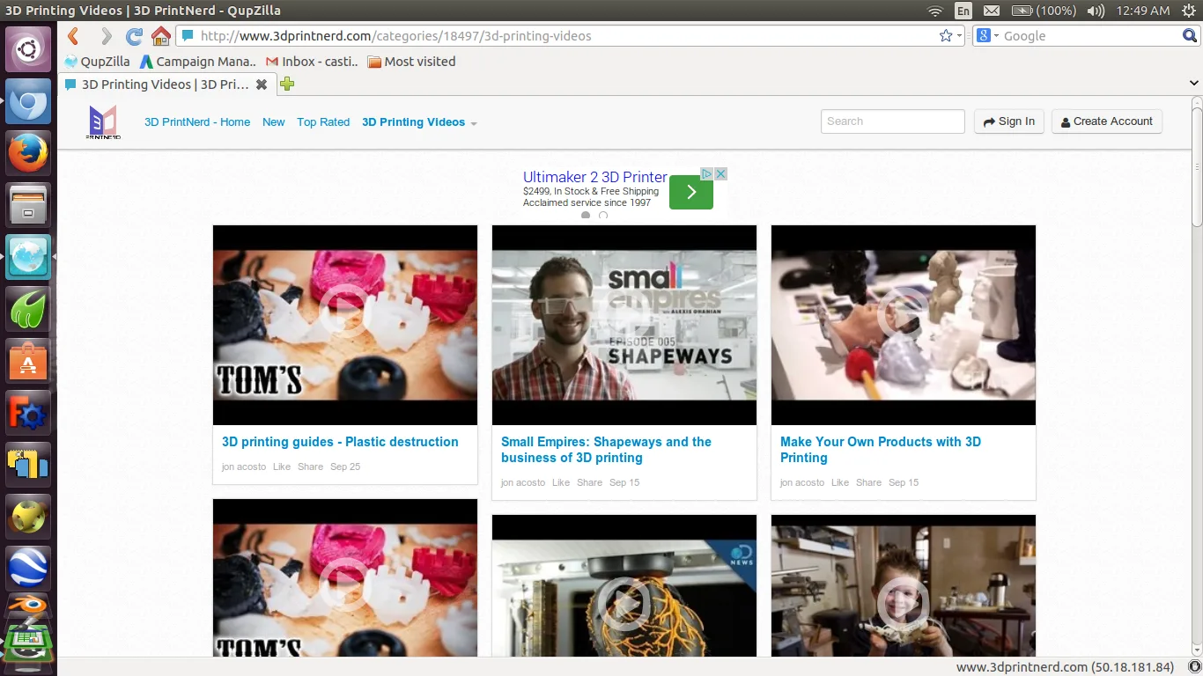
Task: Click the green arrow button on the ad
Action: pyautogui.click(x=691, y=192)
